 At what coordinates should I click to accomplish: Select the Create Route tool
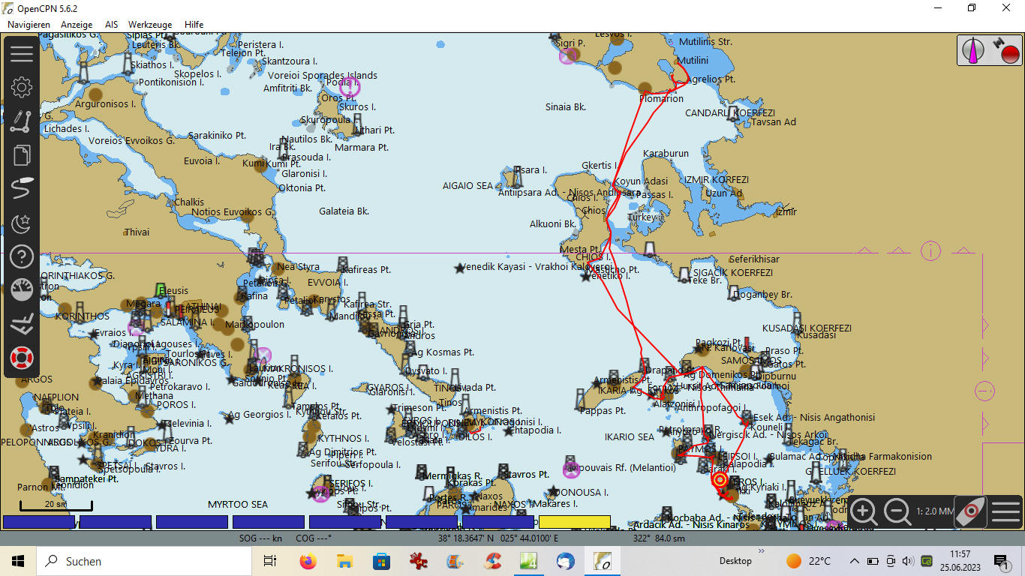(22, 121)
